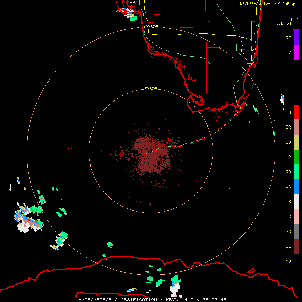This screenshot has height=302, width=302.
Task: Click the "BD" legend label
Action: click(288, 142)
